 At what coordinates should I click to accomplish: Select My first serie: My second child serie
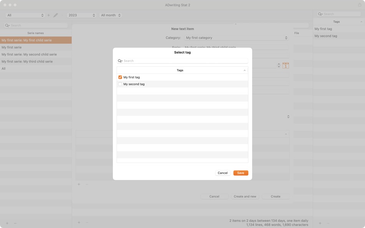click(x=36, y=54)
